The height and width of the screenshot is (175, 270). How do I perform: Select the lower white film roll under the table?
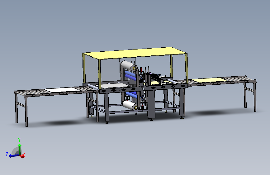(x=130, y=105)
